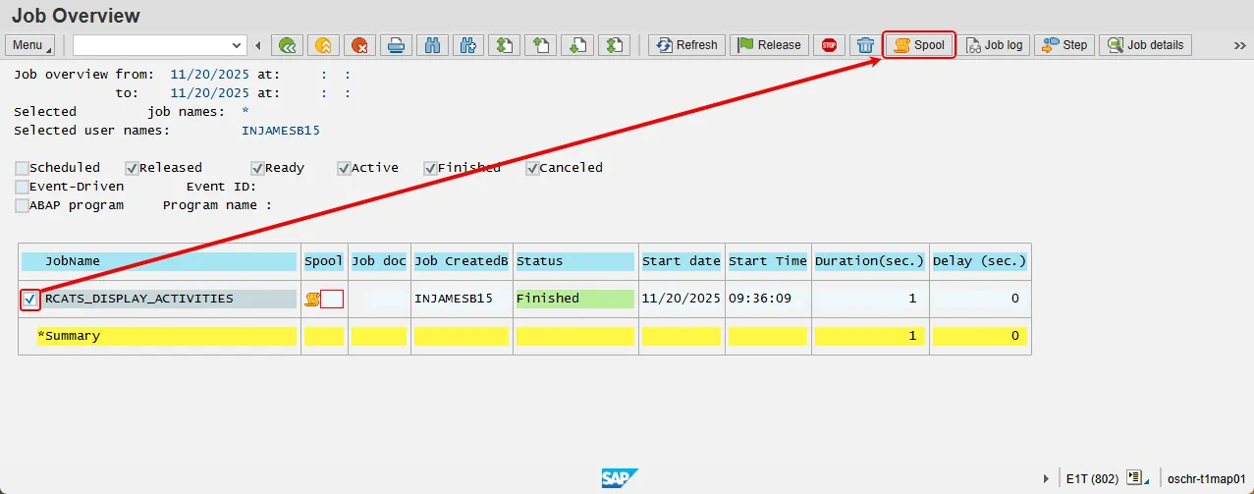
Task: Toggle the Finished checkbox
Action: point(430,168)
